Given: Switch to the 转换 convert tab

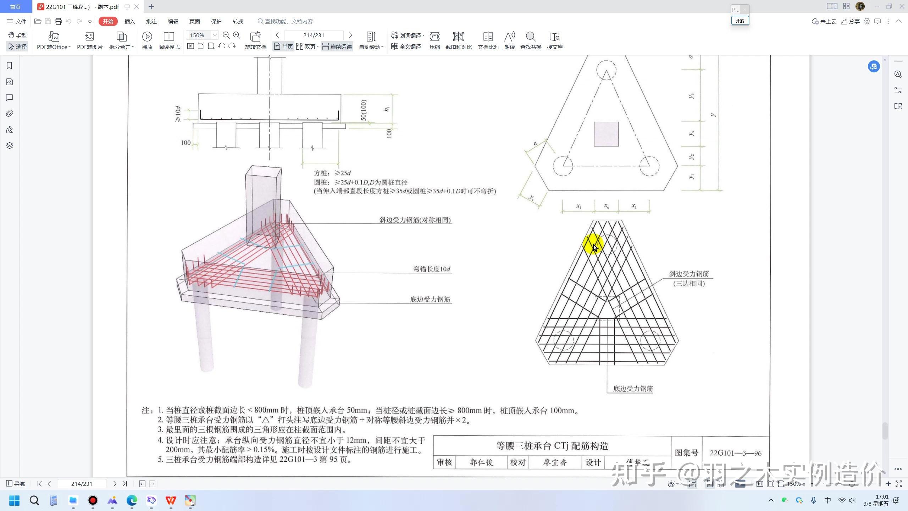Looking at the screenshot, I should point(238,21).
